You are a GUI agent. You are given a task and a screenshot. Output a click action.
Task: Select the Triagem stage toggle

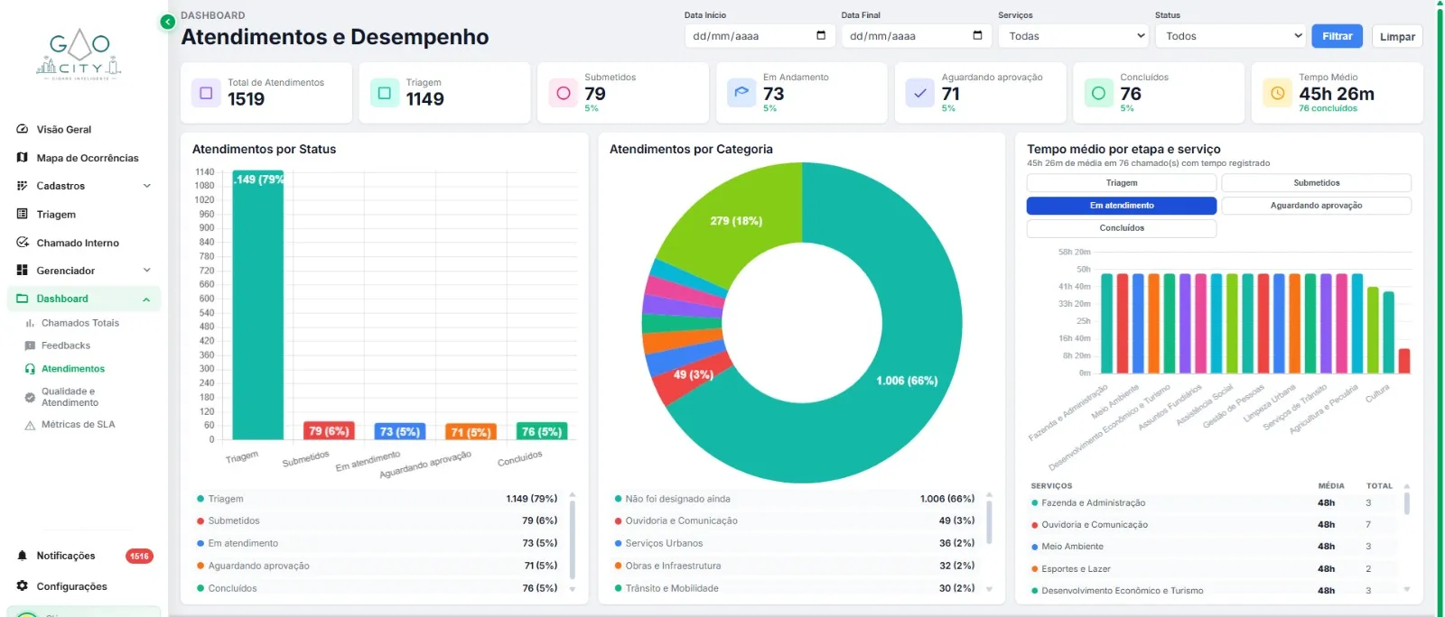pos(1122,182)
